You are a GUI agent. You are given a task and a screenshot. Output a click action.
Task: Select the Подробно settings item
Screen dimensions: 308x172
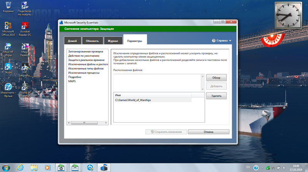[75, 77]
